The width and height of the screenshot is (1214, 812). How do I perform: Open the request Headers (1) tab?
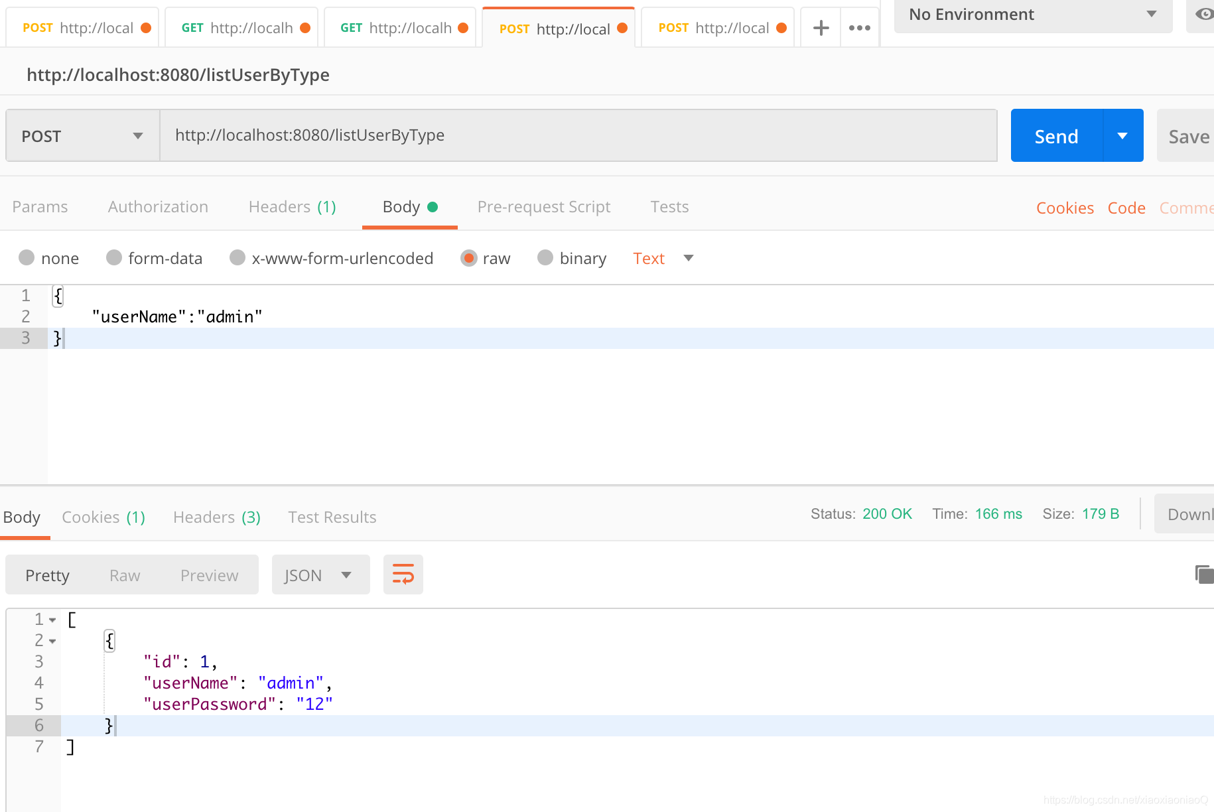point(293,207)
